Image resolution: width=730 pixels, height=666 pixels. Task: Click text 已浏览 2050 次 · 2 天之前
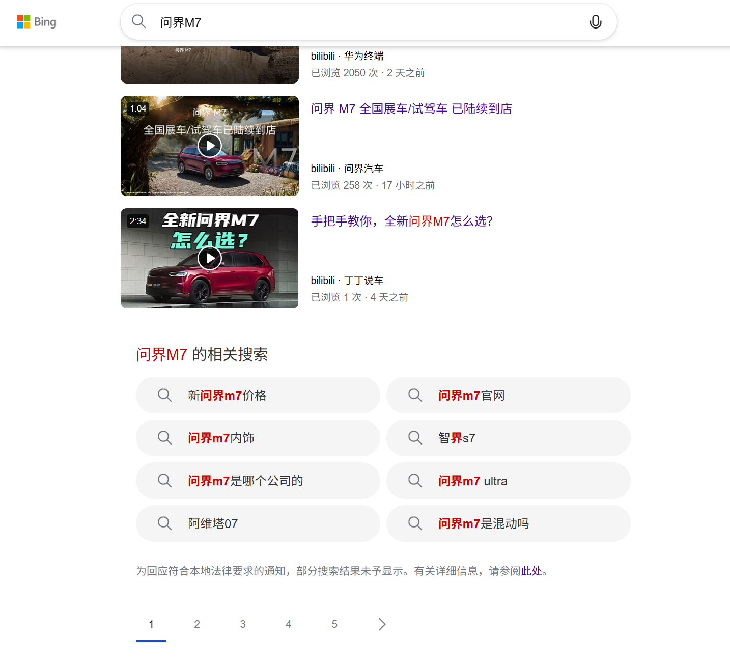(x=368, y=73)
